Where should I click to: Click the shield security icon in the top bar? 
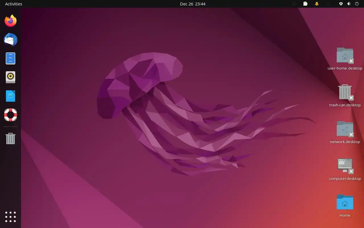click(341, 4)
